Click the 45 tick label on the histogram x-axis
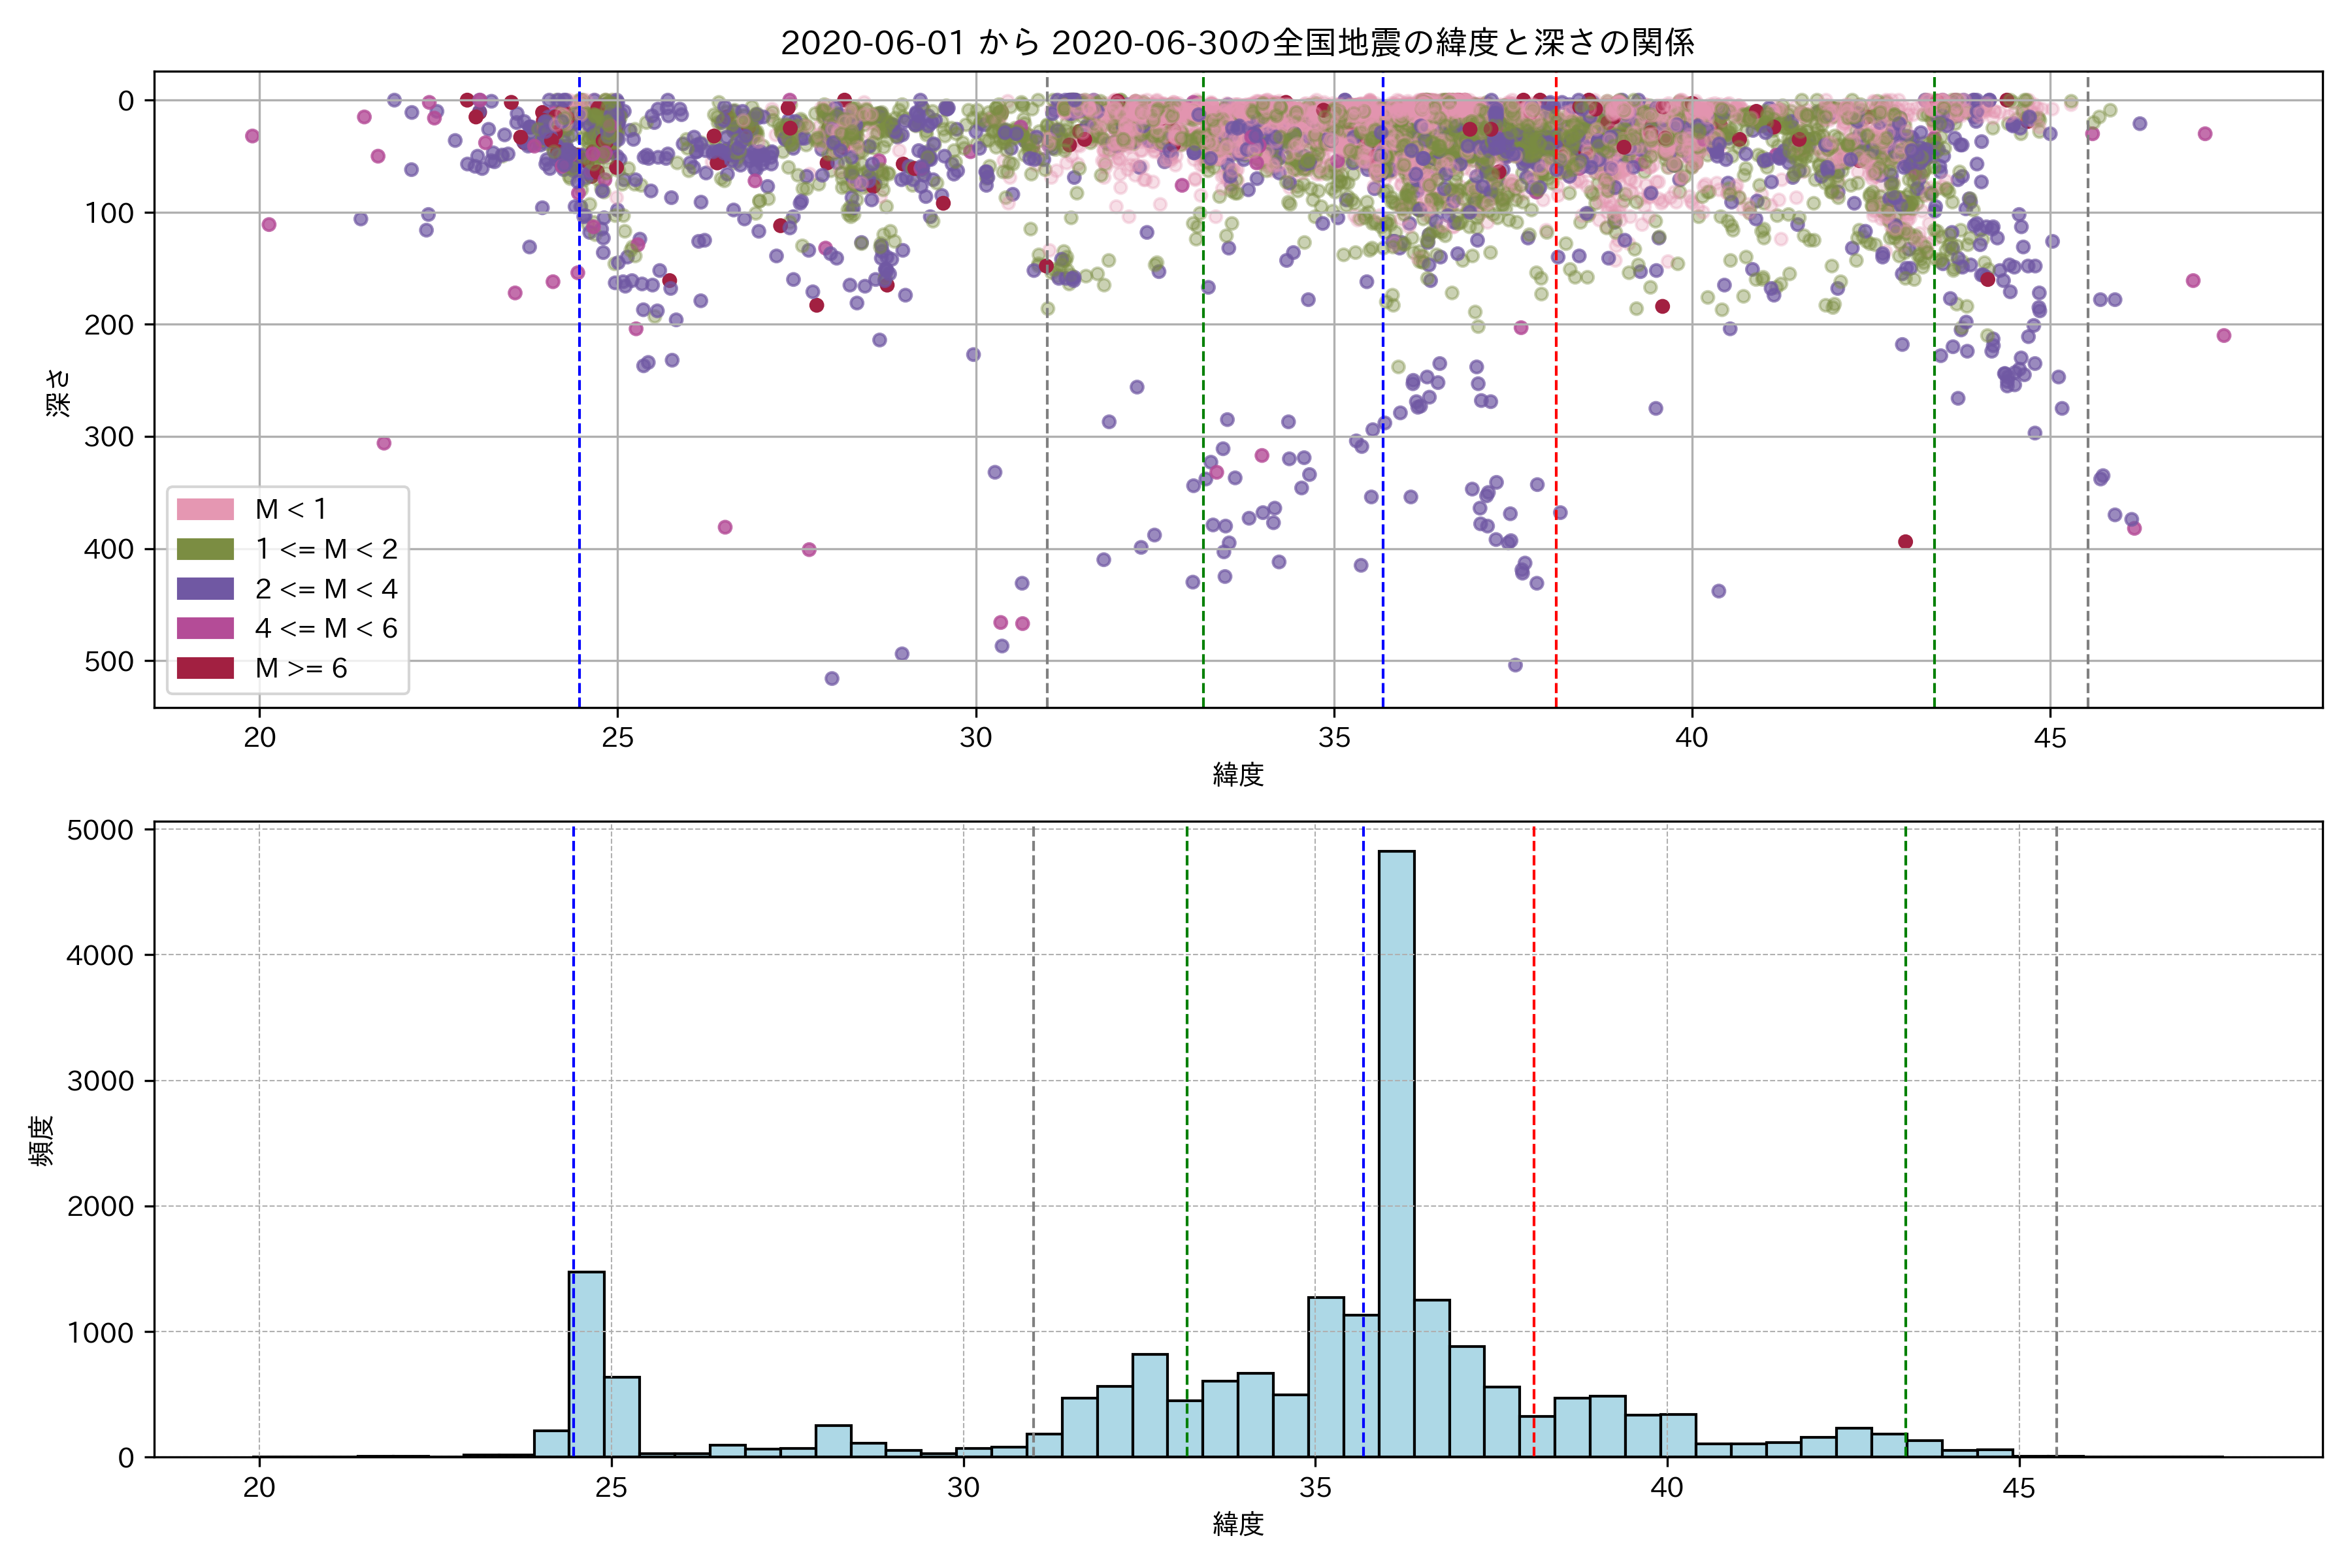2352x1568 pixels. 2018,1488
